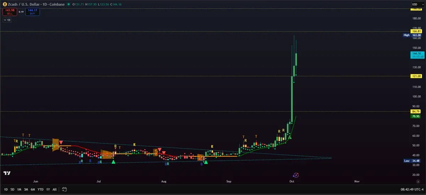Viewport: 426px width, 195px height.
Task: Click the High 163.00 marker label
Action: coord(412,35)
